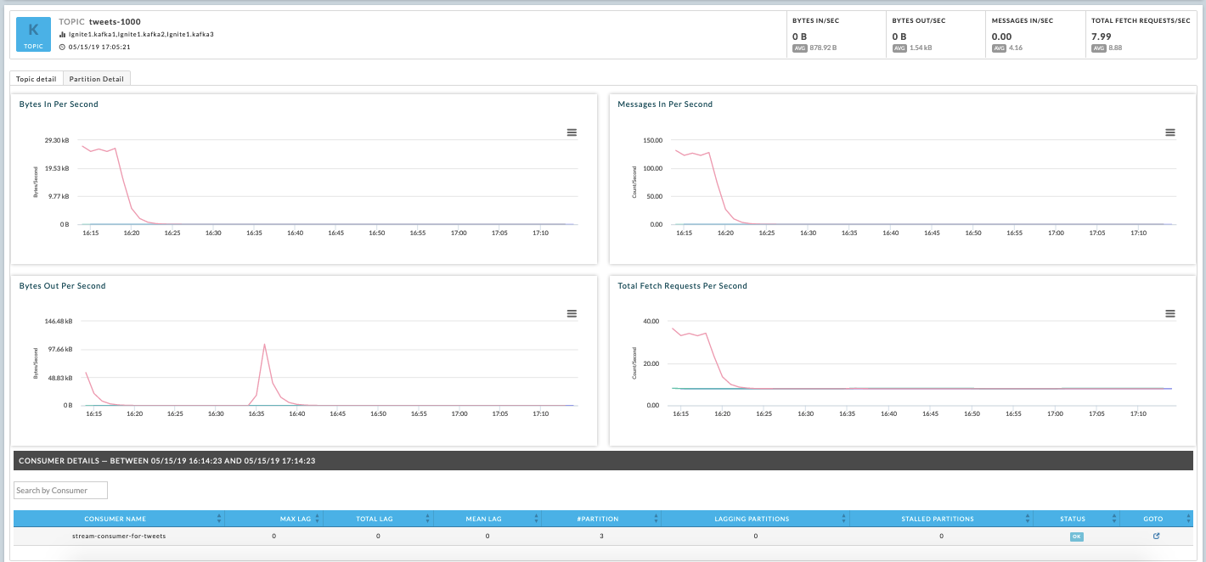The width and height of the screenshot is (1206, 562).
Task: Click the blue K Topic icon
Action: click(x=34, y=34)
